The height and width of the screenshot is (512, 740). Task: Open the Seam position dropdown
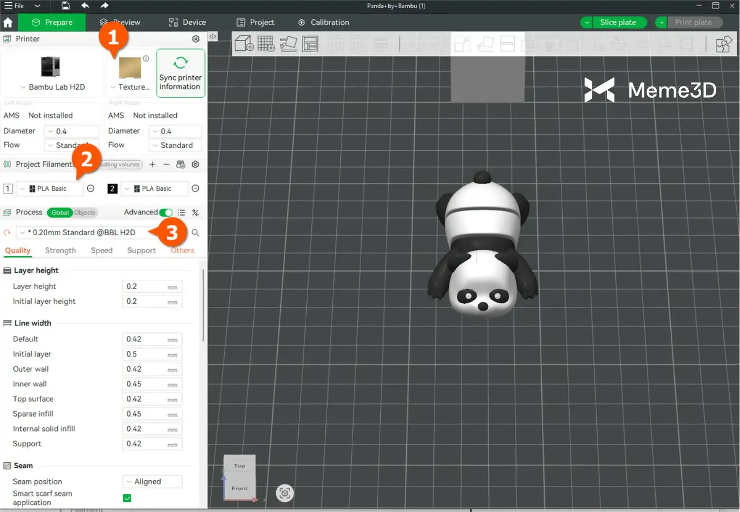point(152,482)
